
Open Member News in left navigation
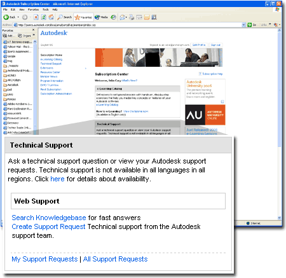click(x=49, y=76)
